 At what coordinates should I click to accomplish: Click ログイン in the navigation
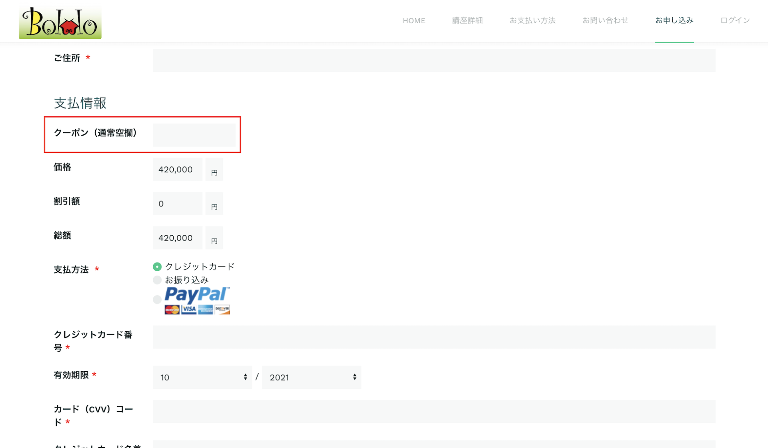click(735, 21)
